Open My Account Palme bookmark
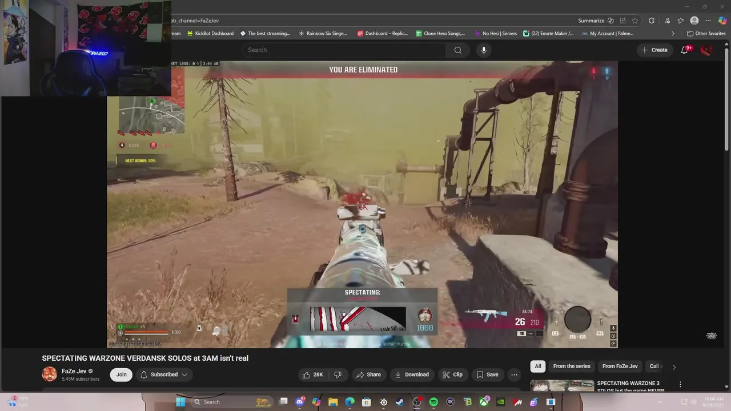The width and height of the screenshot is (731, 411). (608, 34)
